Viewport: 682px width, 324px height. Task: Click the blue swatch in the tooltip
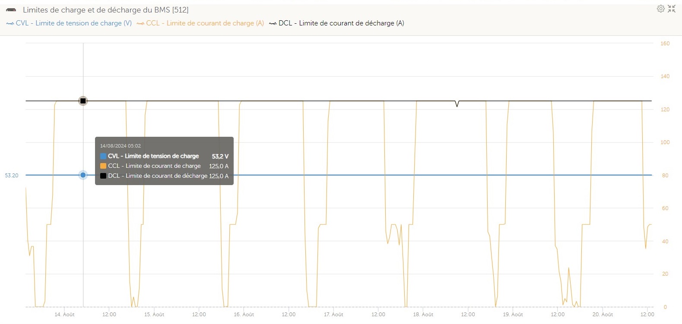coord(103,156)
